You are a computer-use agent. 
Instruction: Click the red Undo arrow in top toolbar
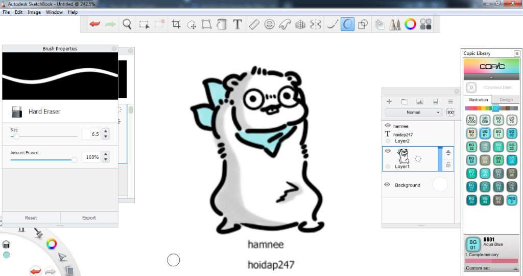(95, 24)
